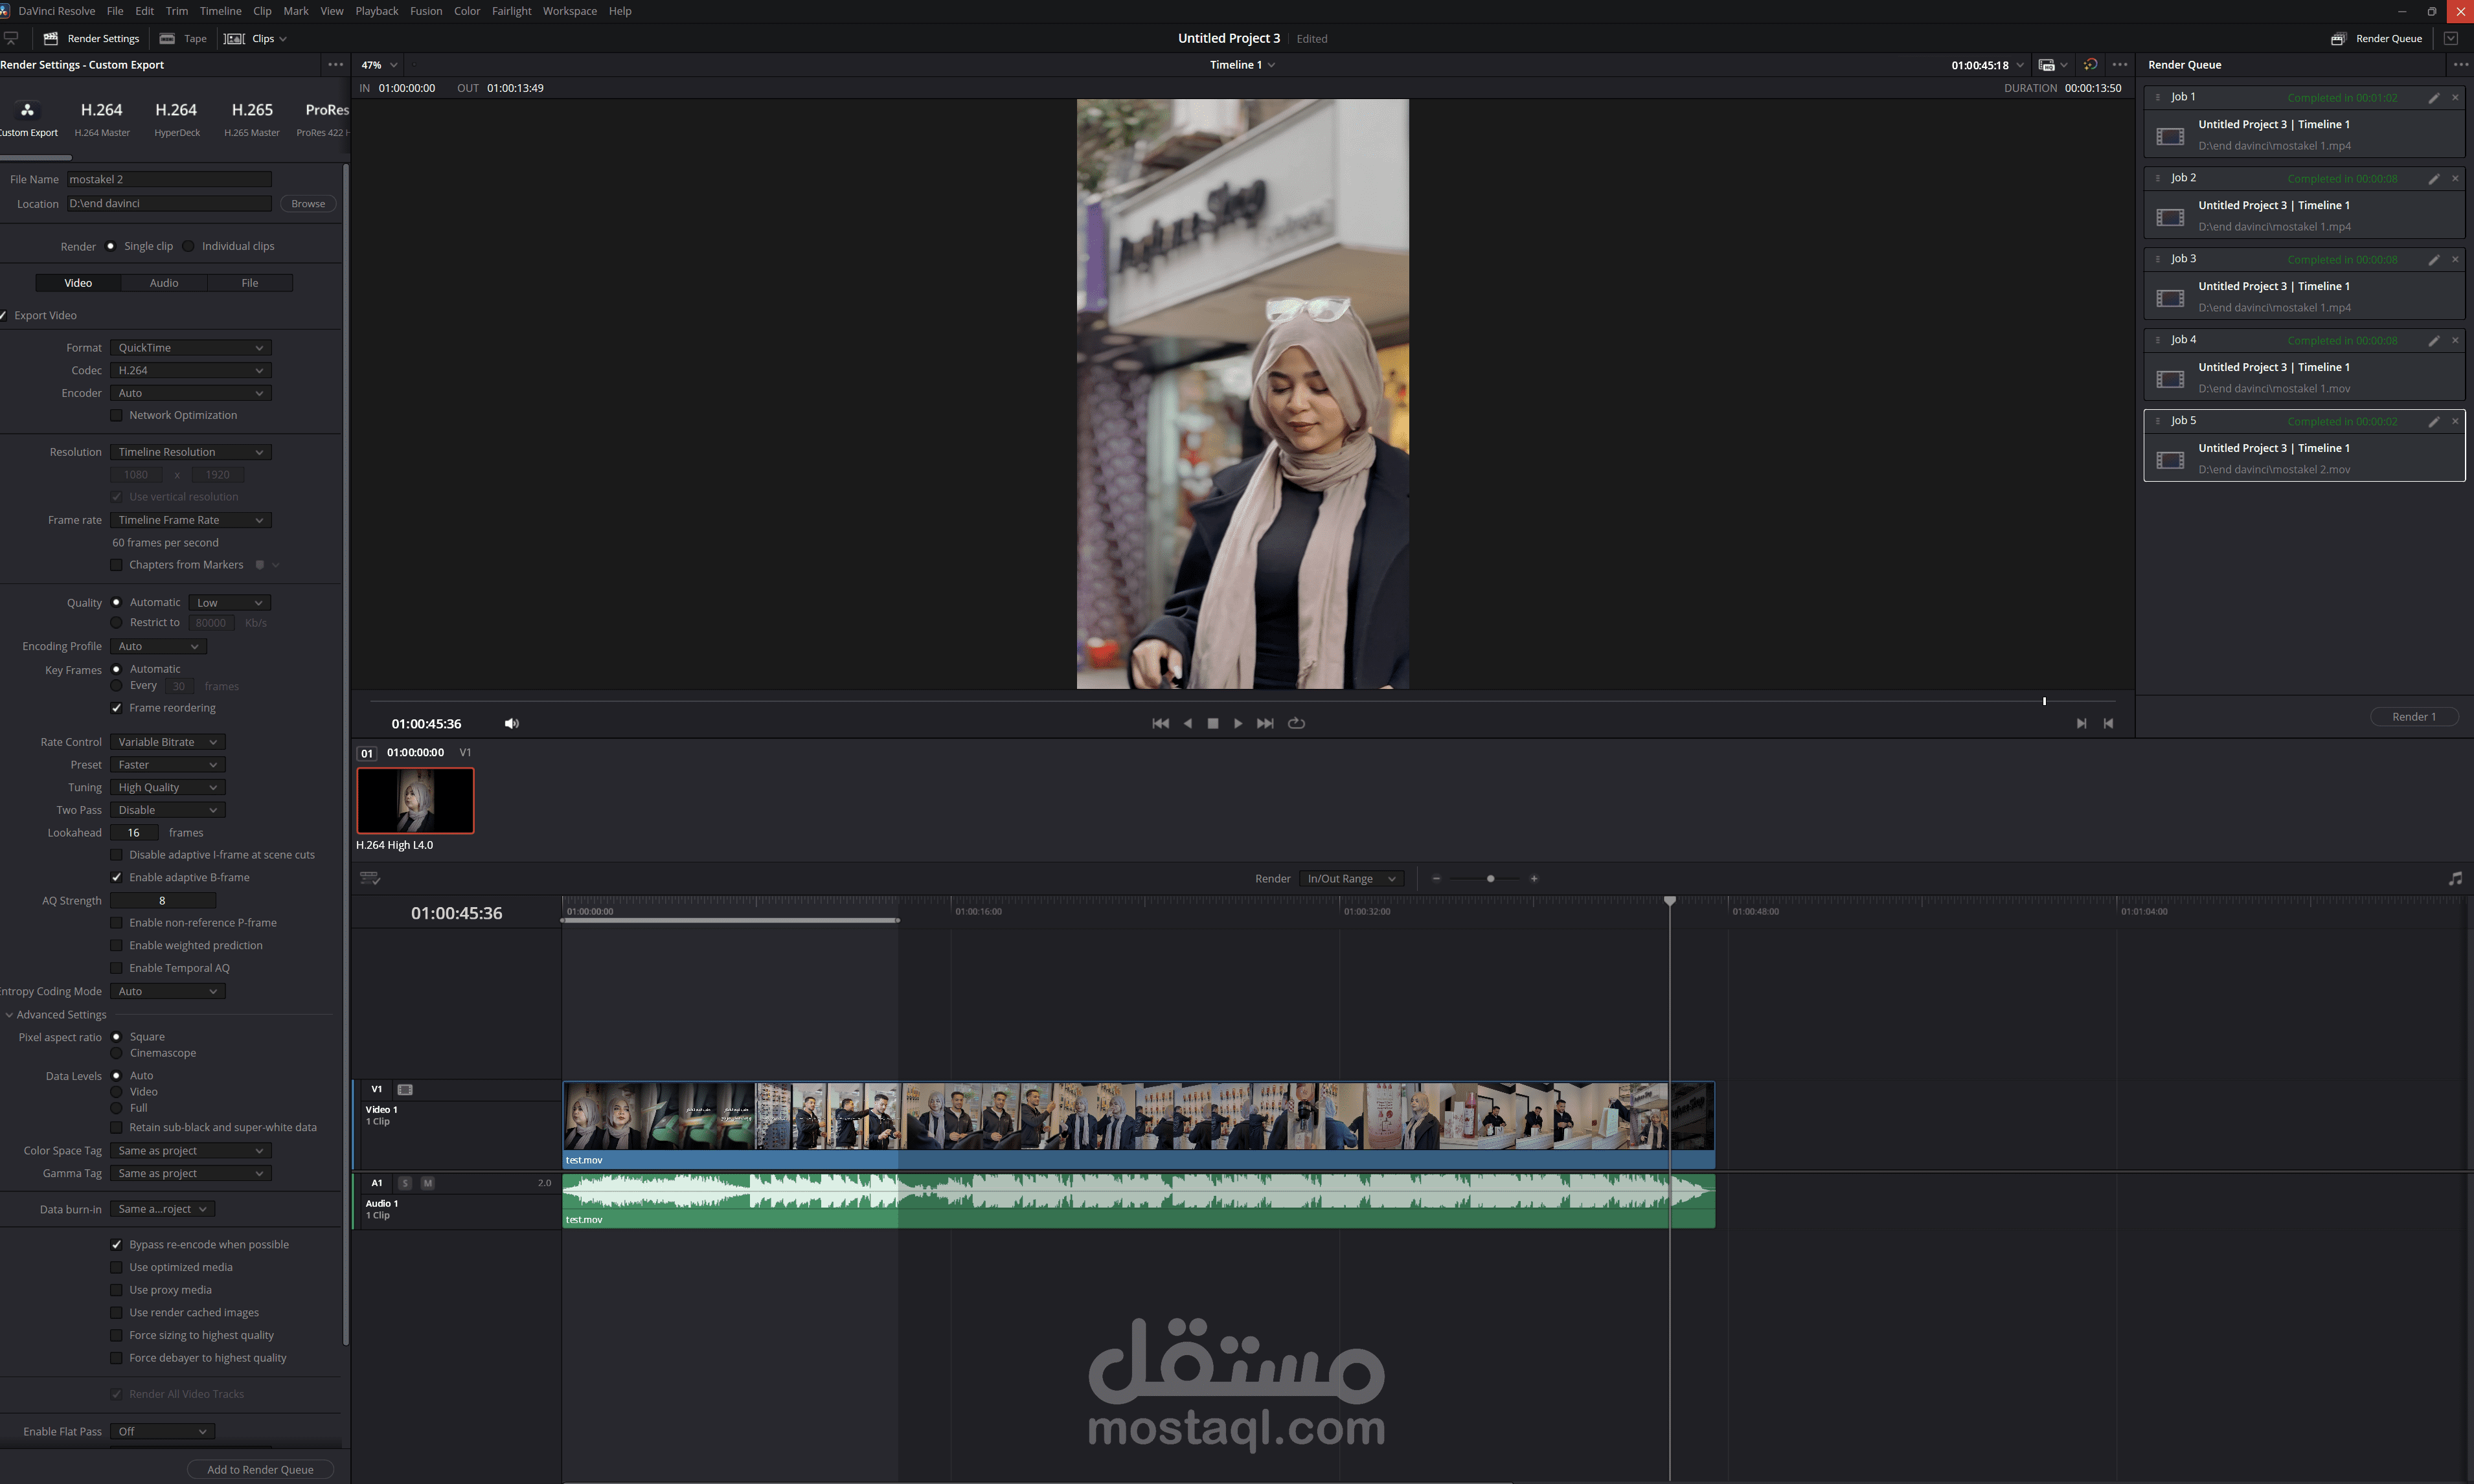
Task: Select the H.265 Master preset
Action: (252, 117)
